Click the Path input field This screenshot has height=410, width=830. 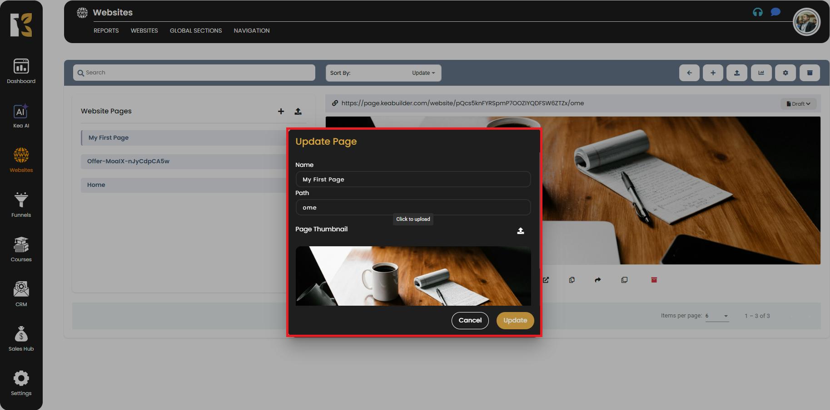pyautogui.click(x=413, y=208)
